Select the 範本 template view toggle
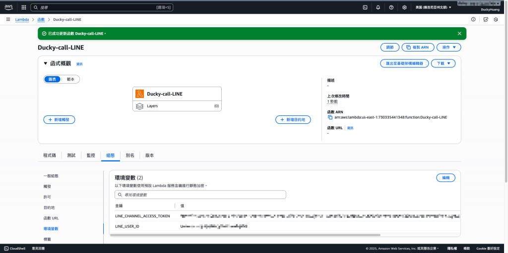508x253 pixels. pos(70,79)
